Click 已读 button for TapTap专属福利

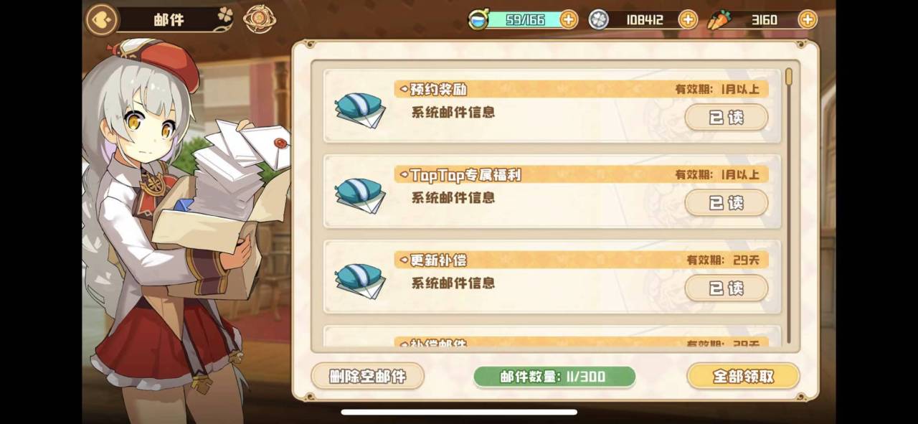[x=727, y=203]
